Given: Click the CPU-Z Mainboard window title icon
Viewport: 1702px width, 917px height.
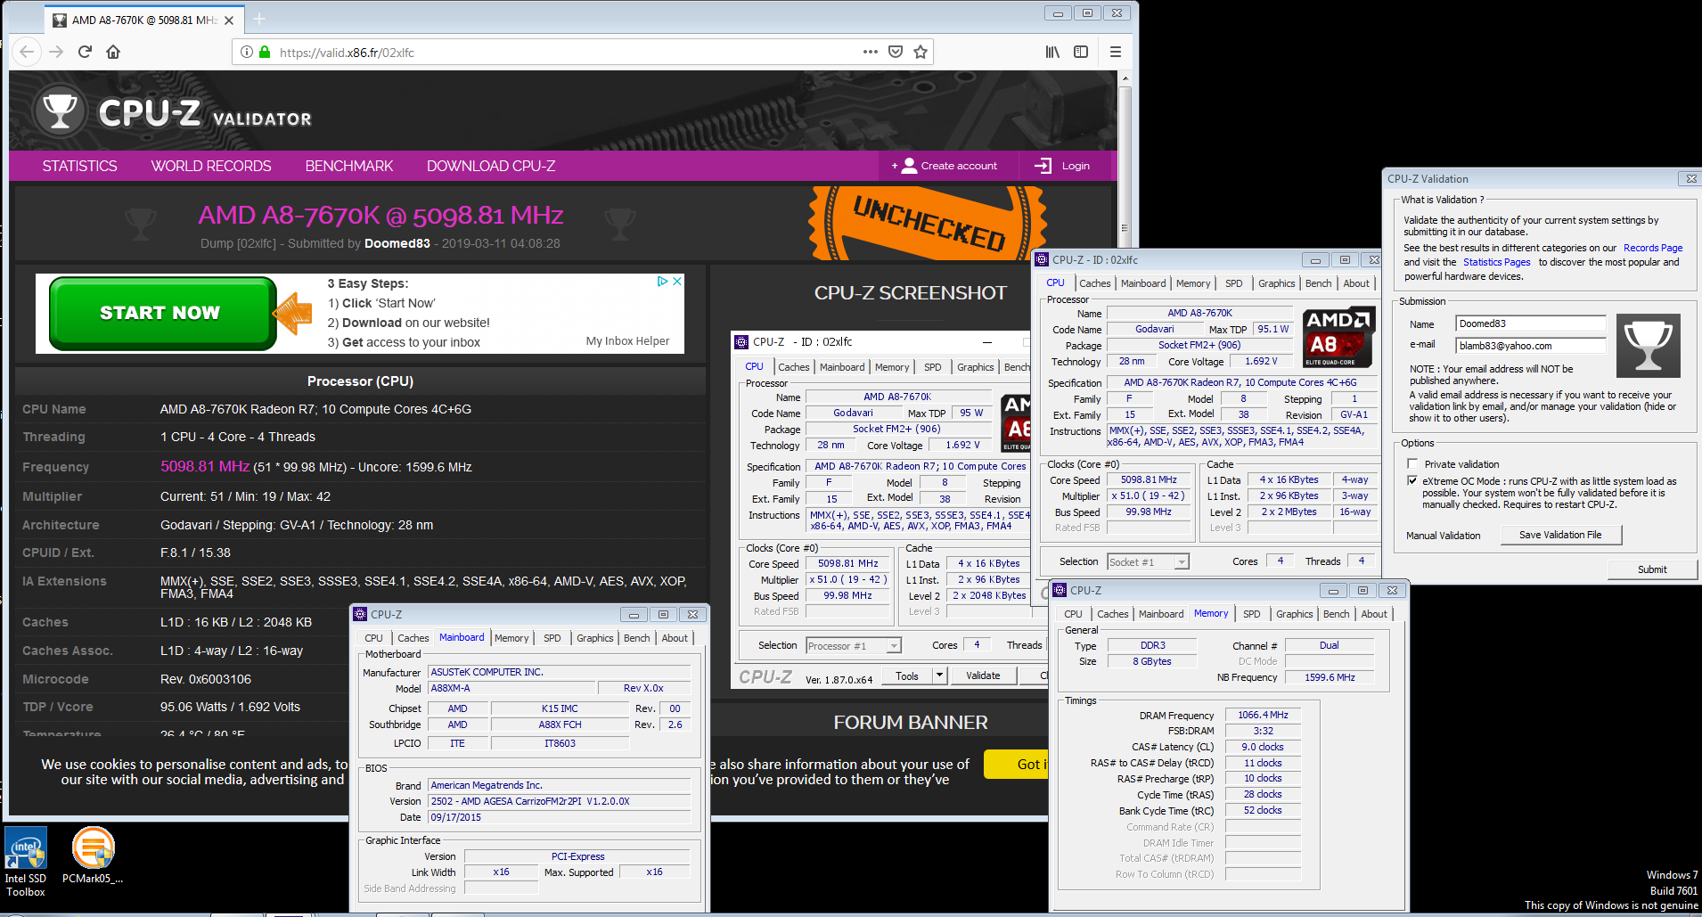Looking at the screenshot, I should coord(361,614).
